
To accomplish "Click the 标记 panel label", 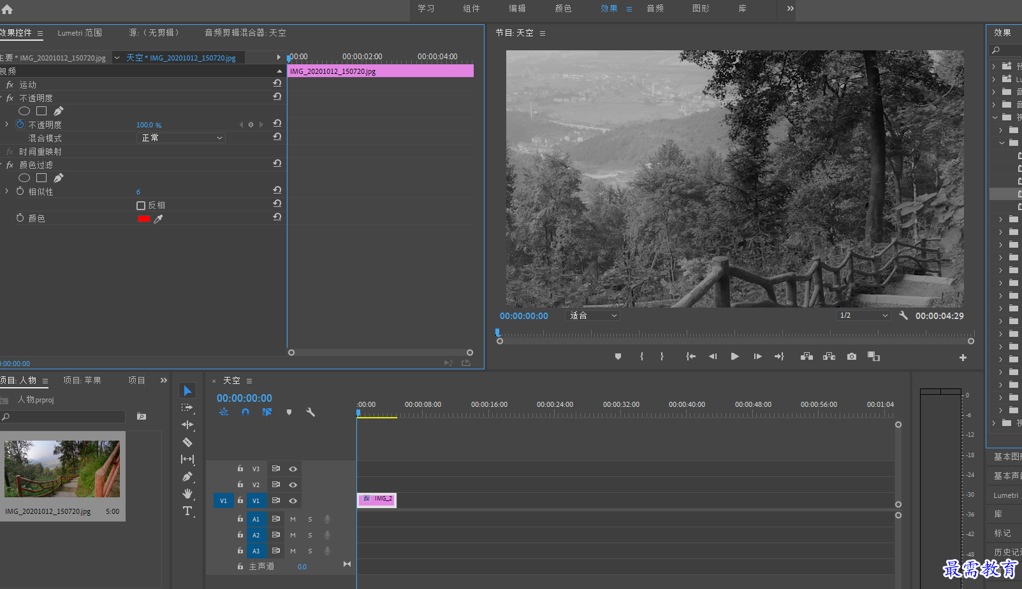I will pos(1002,533).
